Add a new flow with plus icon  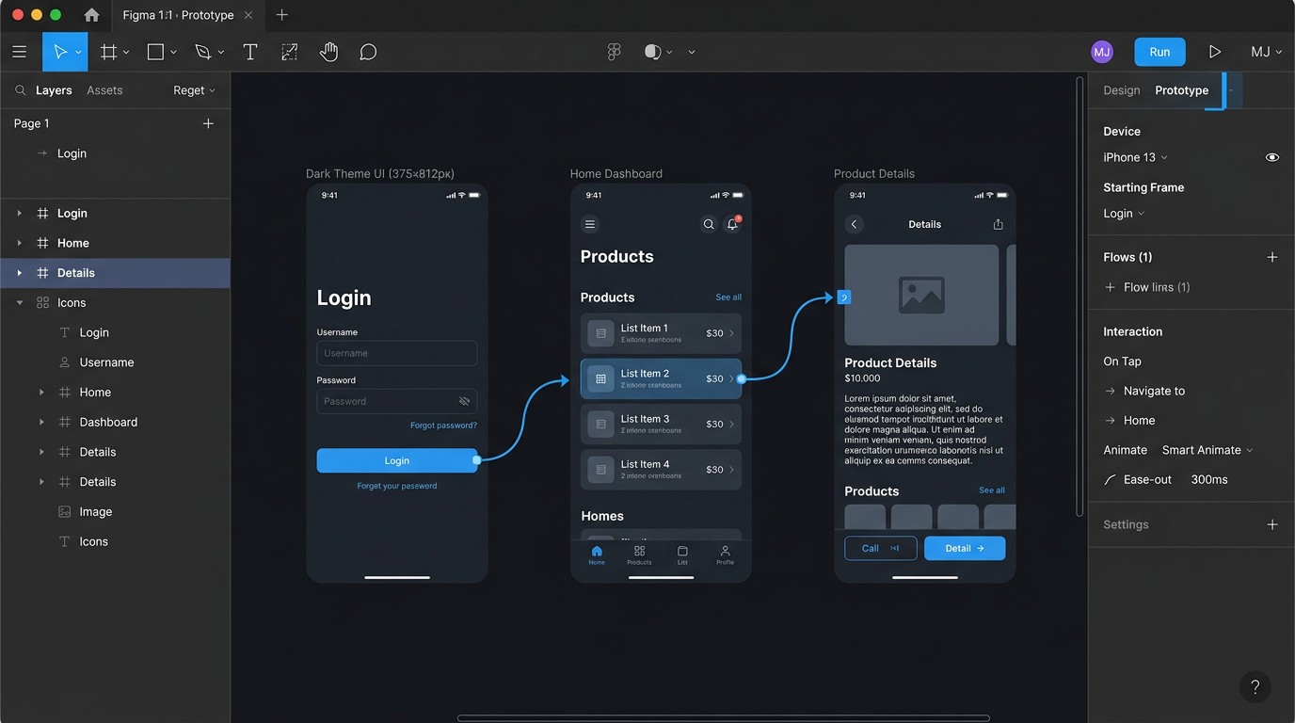(1272, 257)
